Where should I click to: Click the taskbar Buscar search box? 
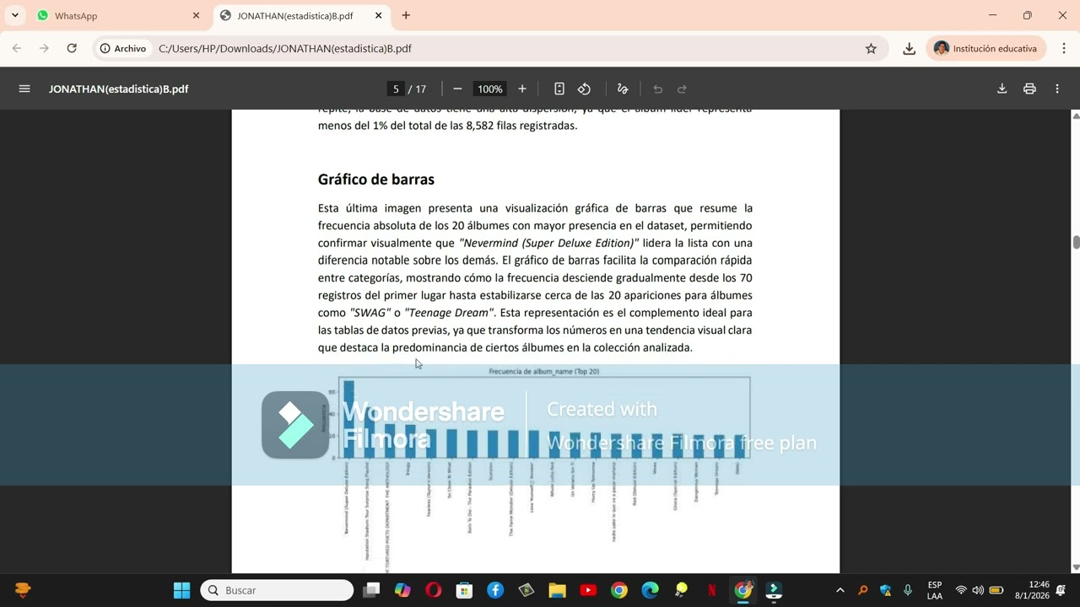click(x=277, y=590)
